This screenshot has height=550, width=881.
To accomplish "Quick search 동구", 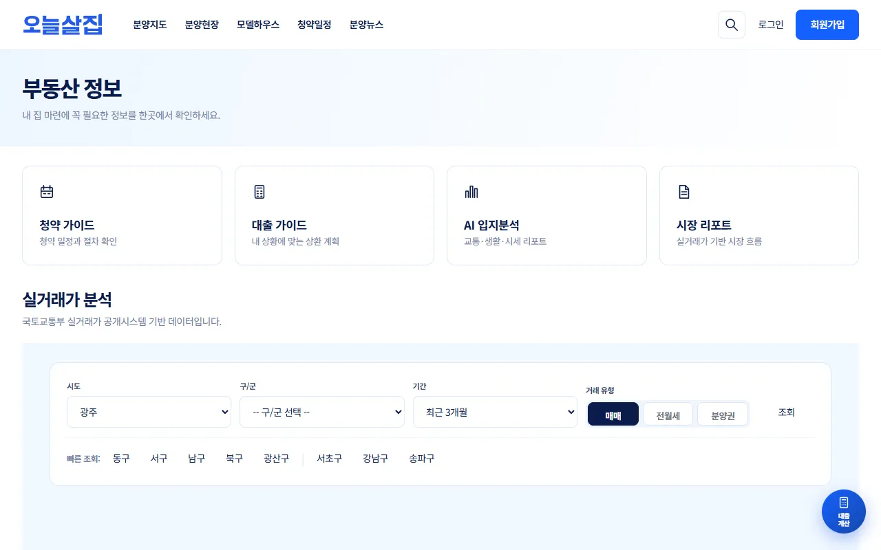I will 121,459.
